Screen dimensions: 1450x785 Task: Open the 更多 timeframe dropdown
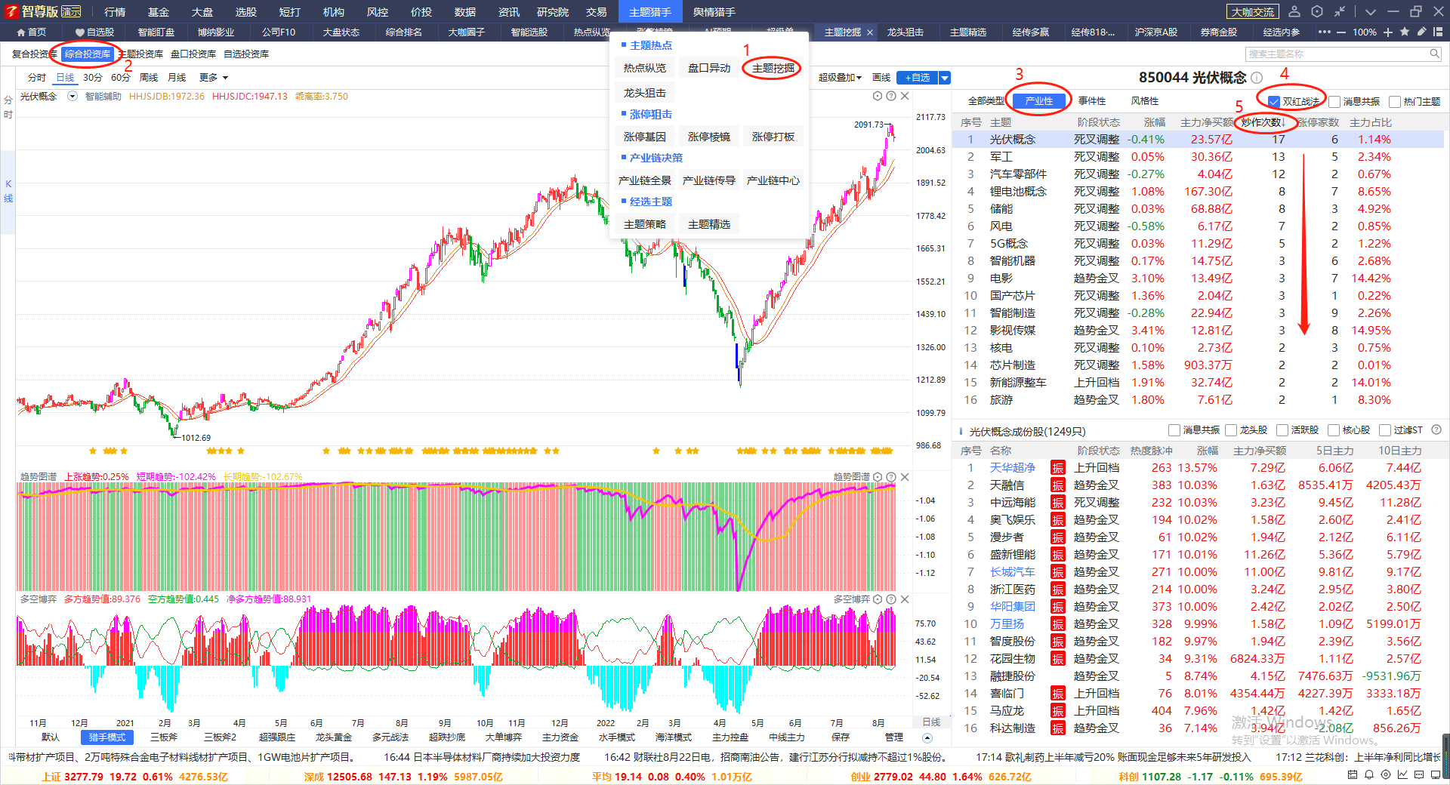coord(214,78)
